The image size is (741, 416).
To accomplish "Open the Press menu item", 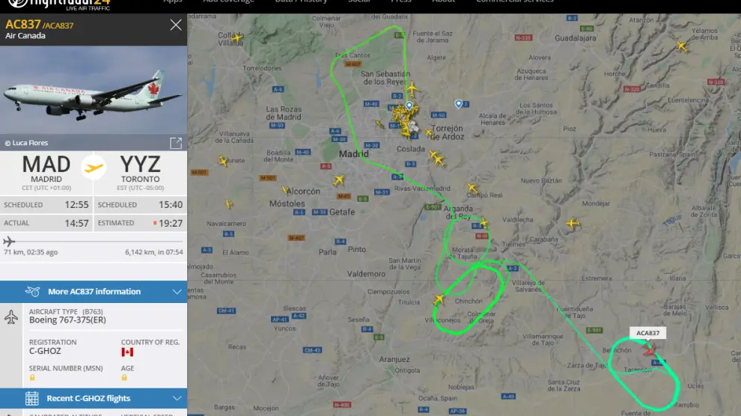I will (x=400, y=1).
